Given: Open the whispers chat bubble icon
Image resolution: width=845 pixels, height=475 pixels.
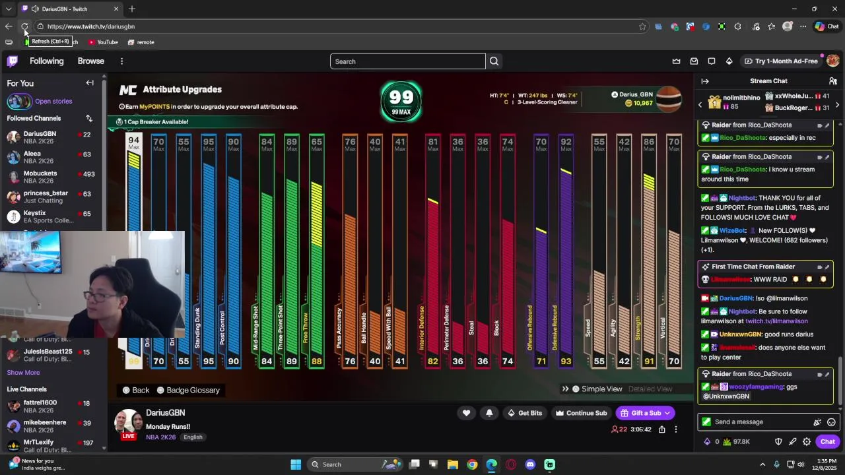Looking at the screenshot, I should [x=712, y=61].
